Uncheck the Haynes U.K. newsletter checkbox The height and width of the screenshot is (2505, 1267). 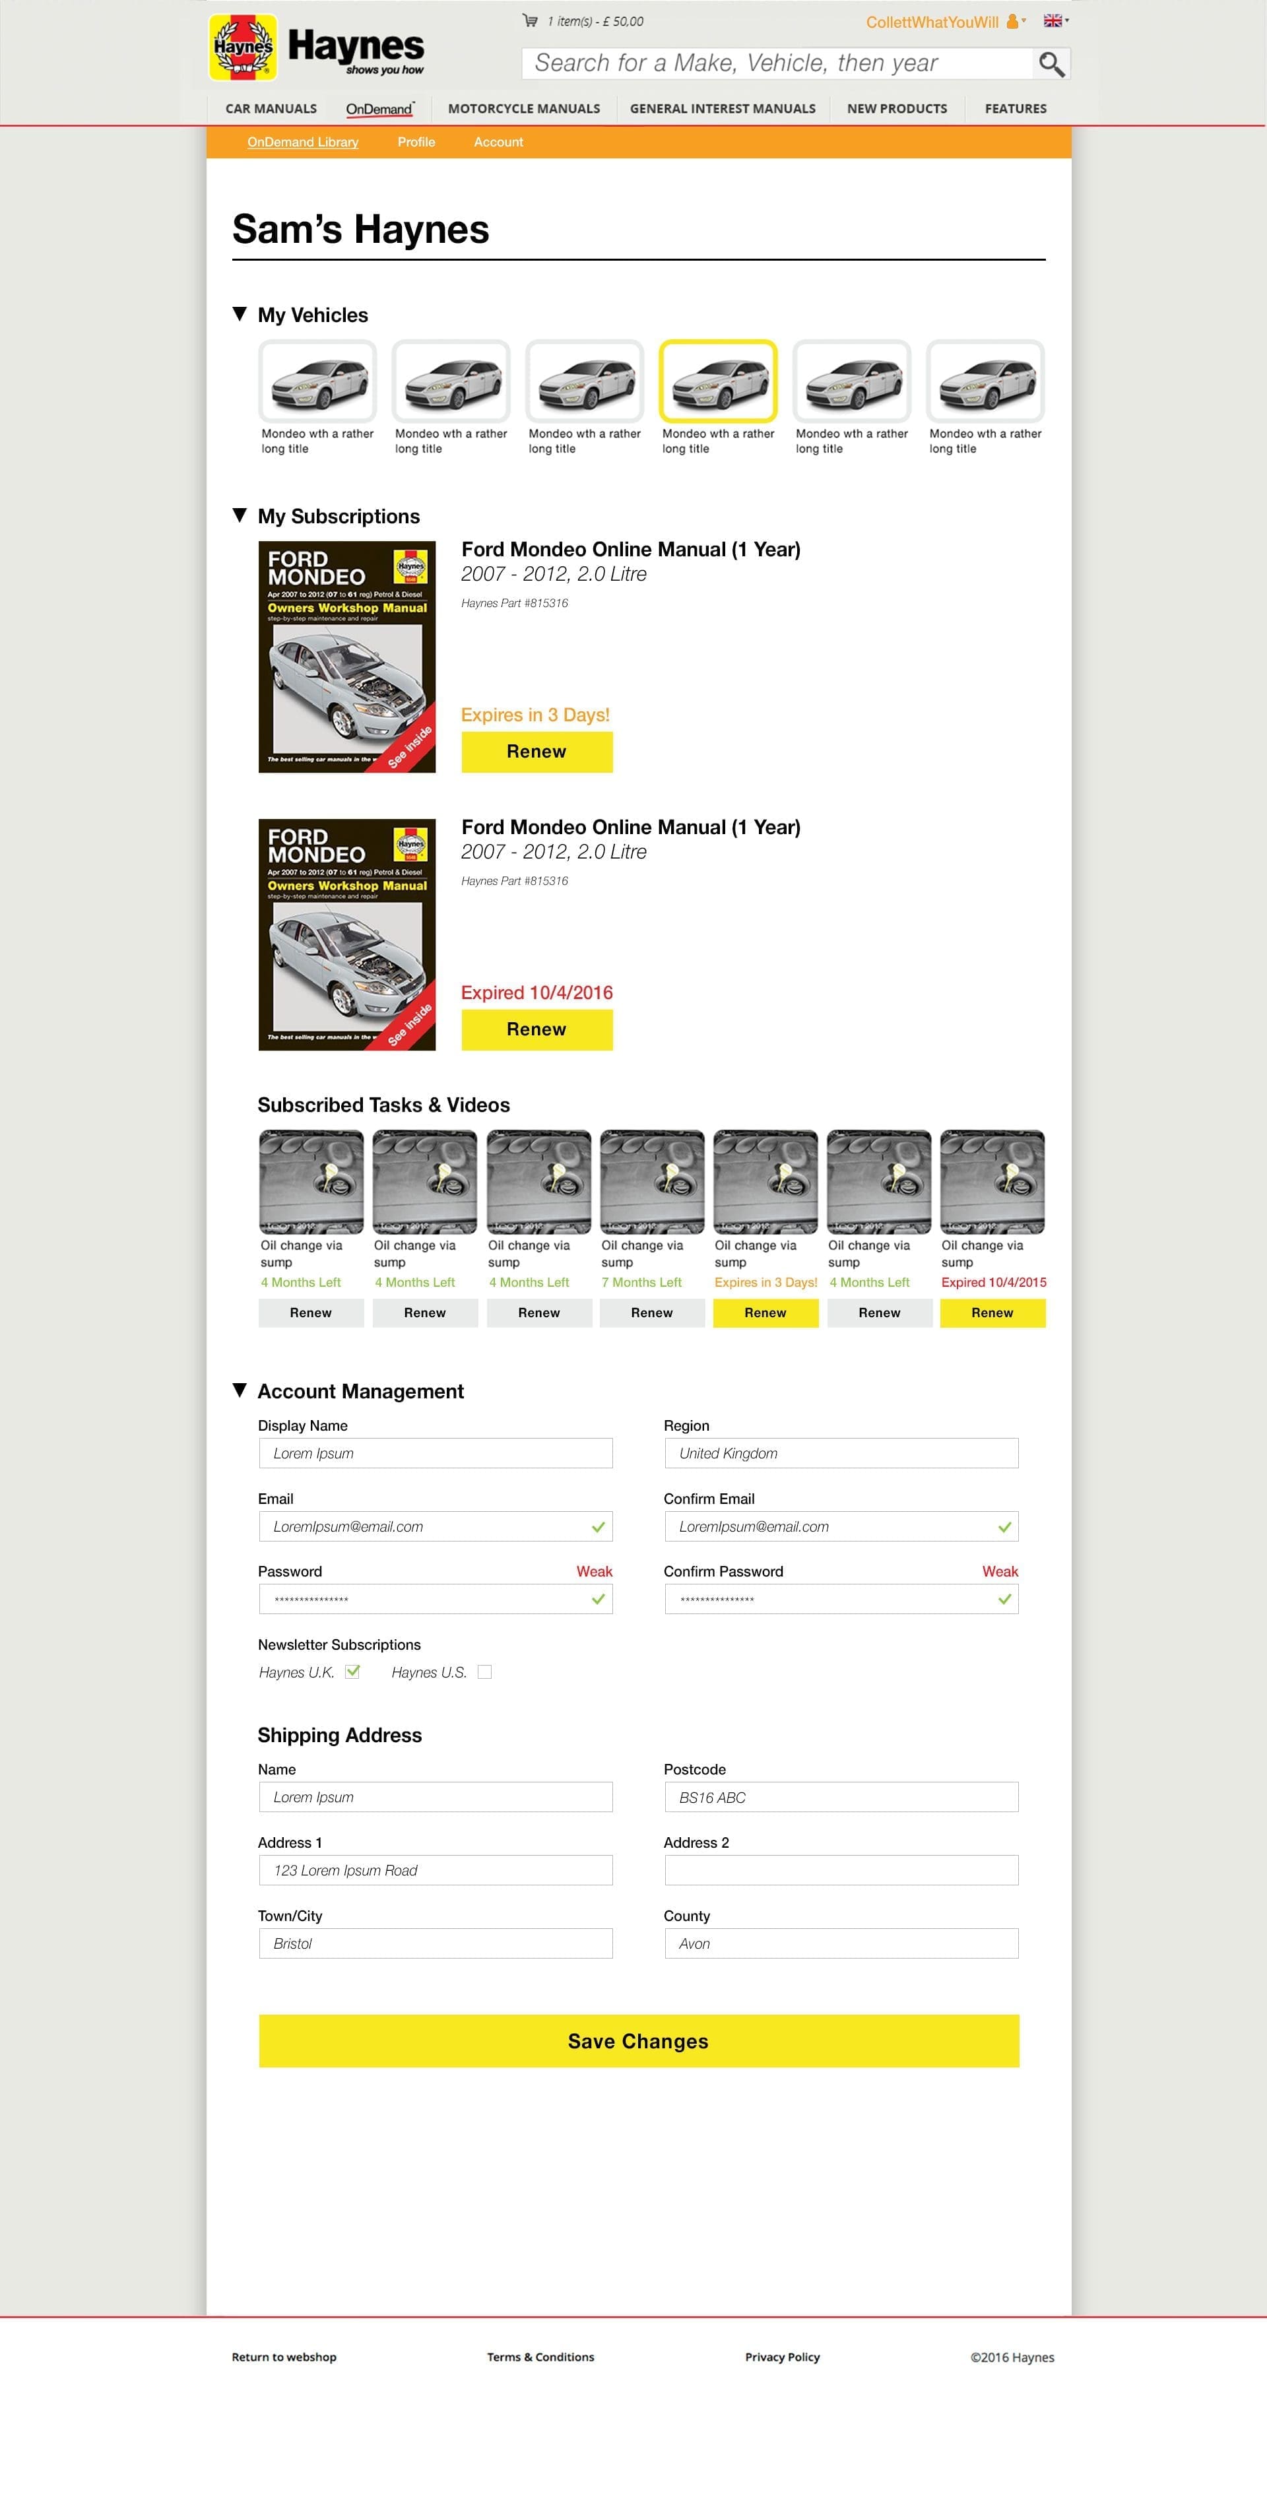pos(353,1672)
